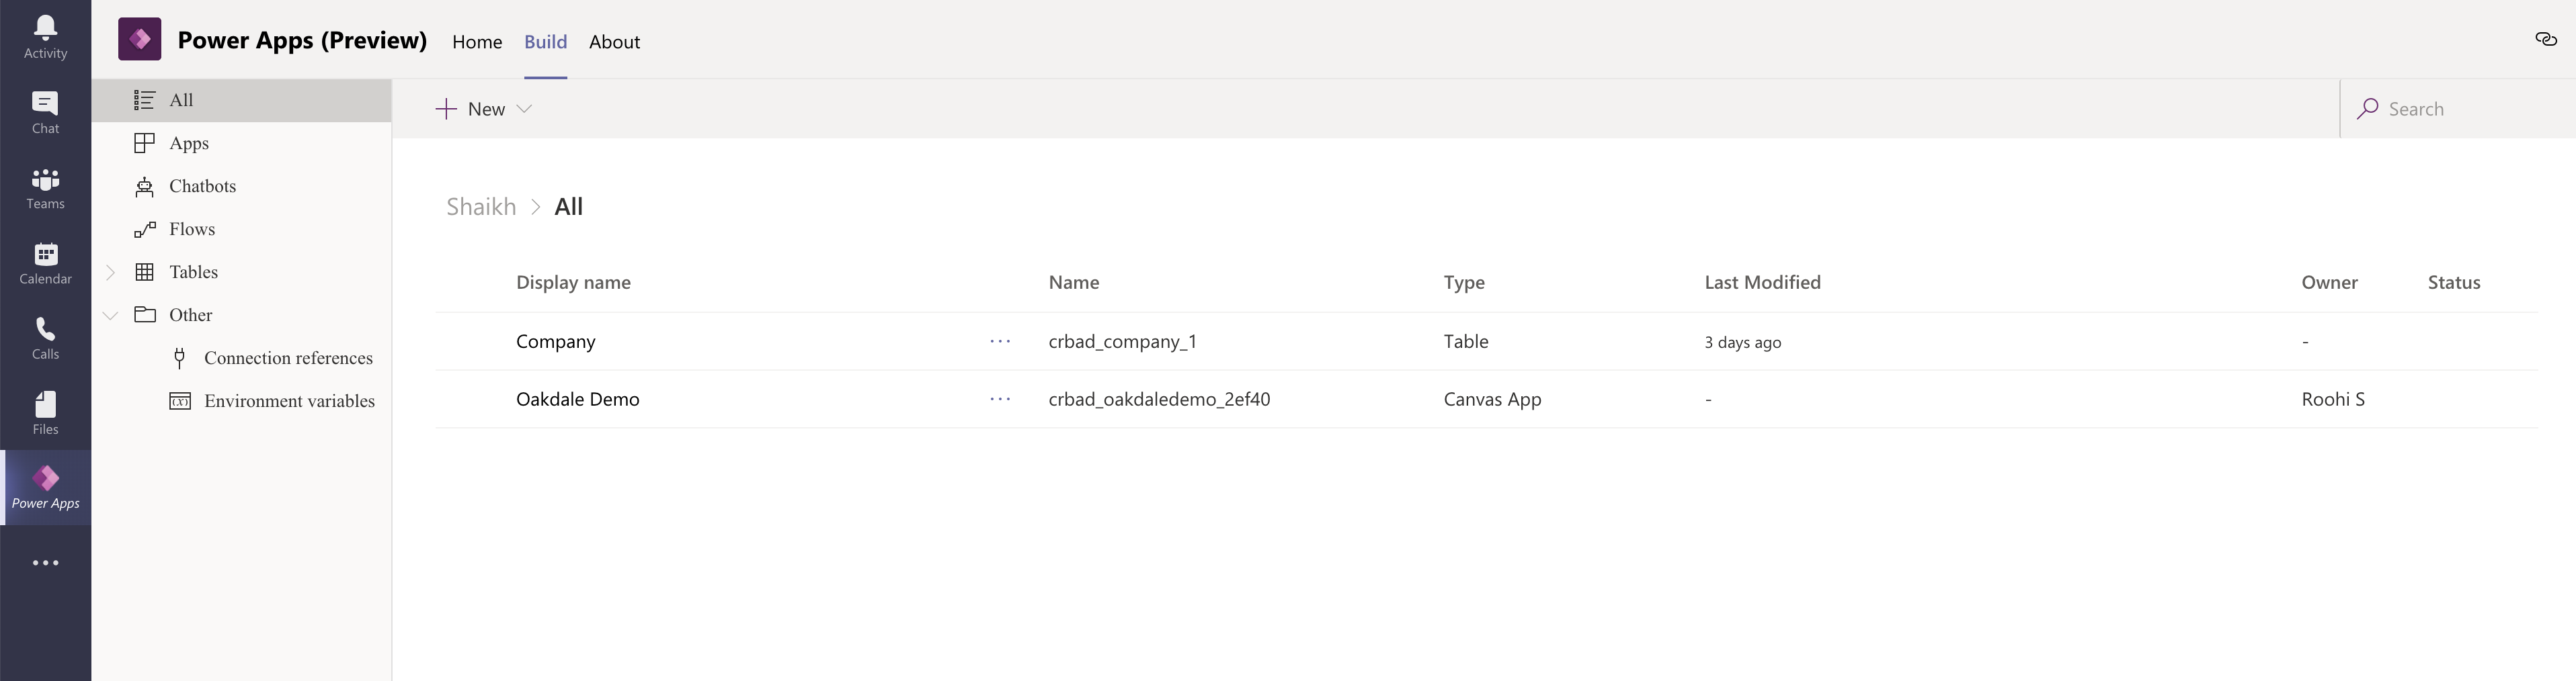
Task: Switch to the Home tab
Action: 477,42
